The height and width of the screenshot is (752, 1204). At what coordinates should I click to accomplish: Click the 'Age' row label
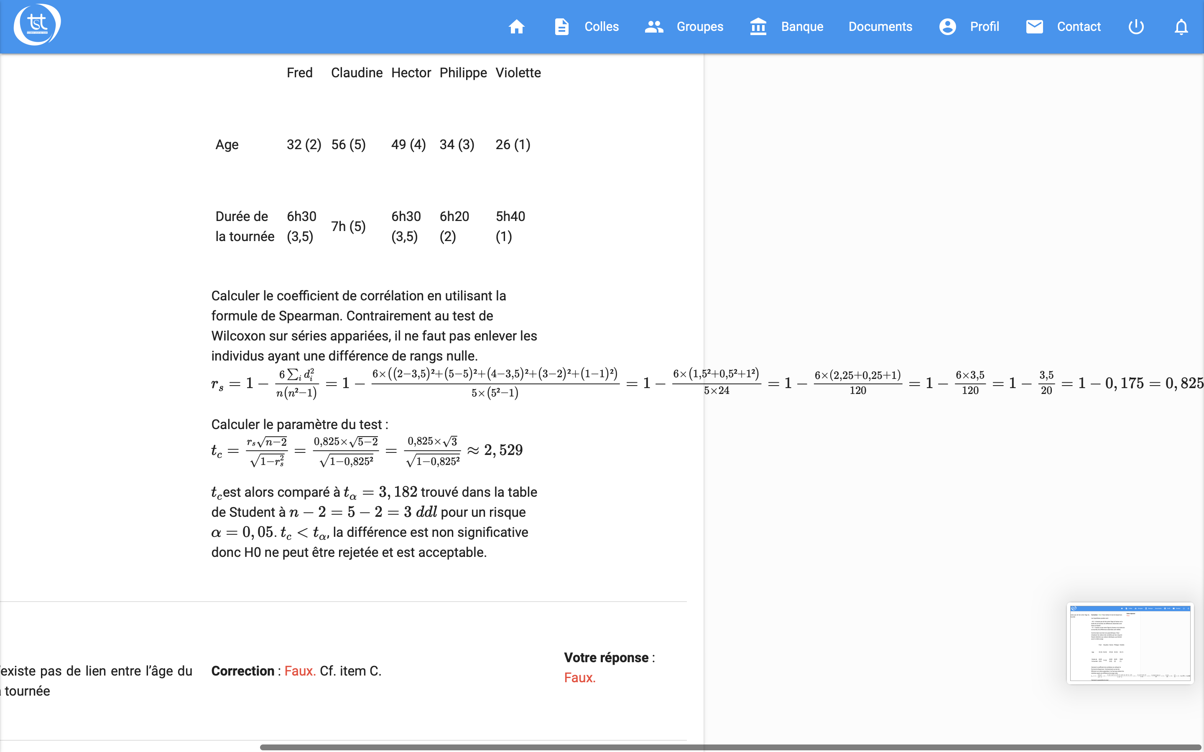click(227, 145)
